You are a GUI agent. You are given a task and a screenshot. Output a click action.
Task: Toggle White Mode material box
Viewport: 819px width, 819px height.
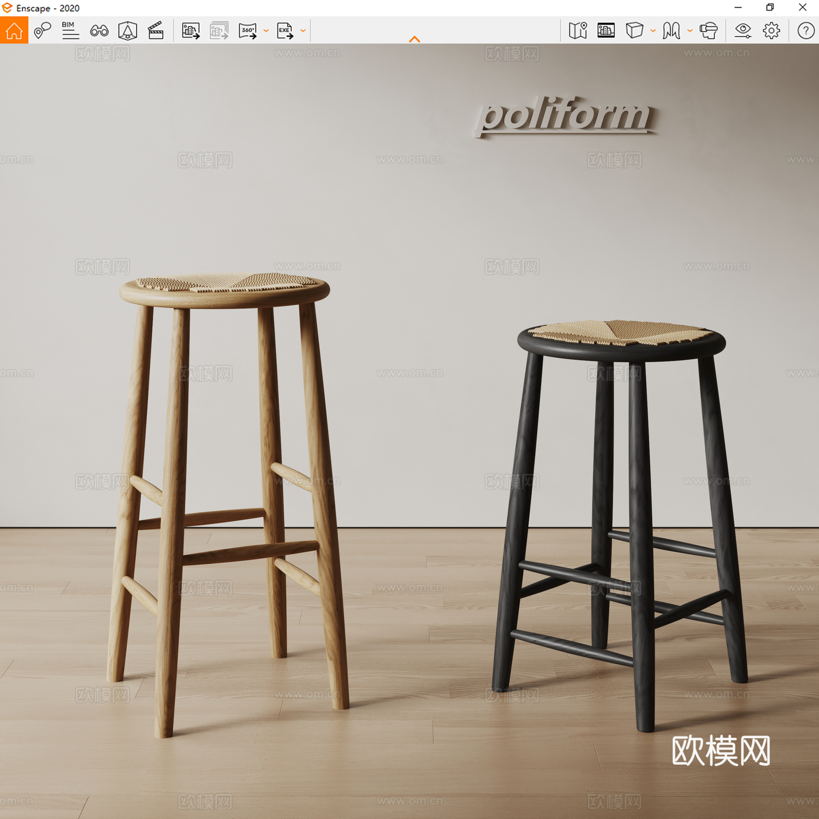[635, 30]
